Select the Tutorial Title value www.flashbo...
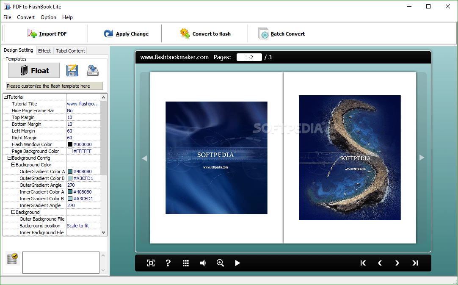 click(83, 104)
